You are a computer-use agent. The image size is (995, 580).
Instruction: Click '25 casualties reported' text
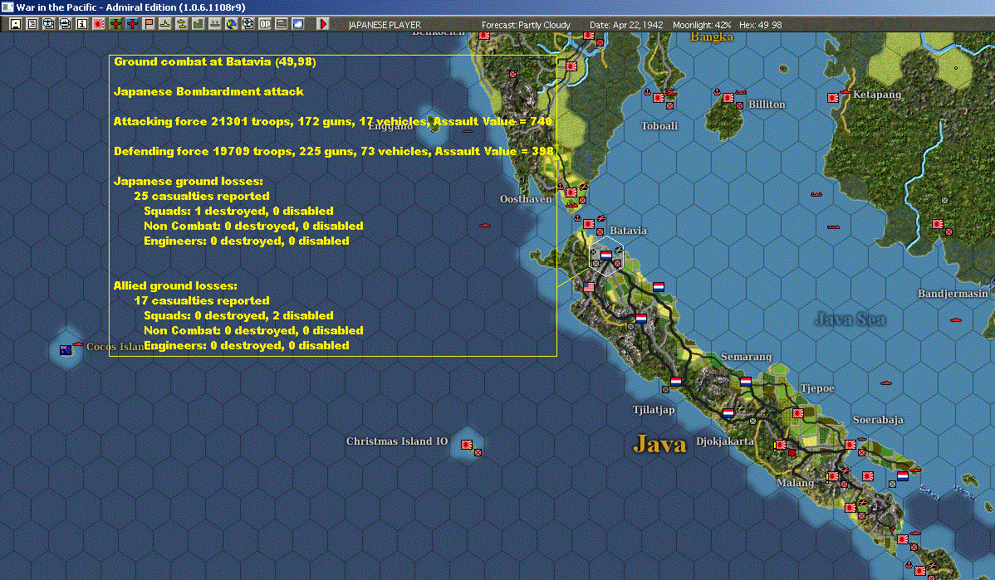click(x=202, y=196)
